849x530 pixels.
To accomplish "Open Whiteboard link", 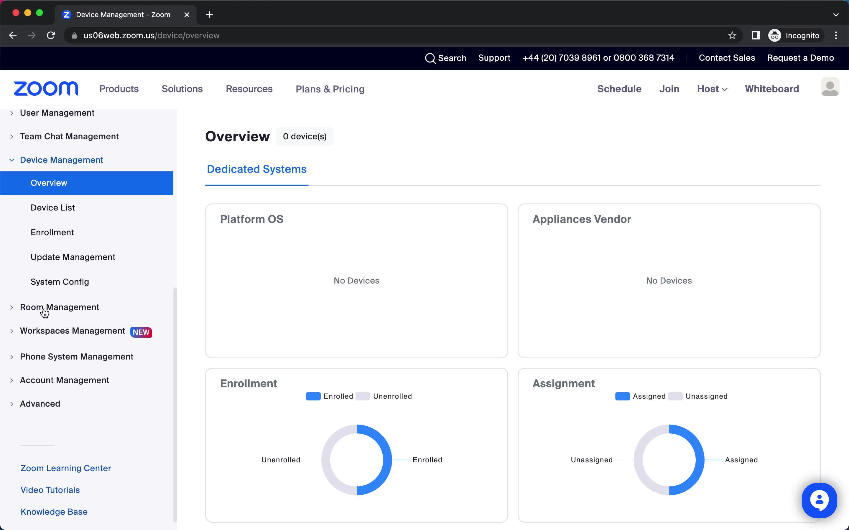I will click(772, 89).
